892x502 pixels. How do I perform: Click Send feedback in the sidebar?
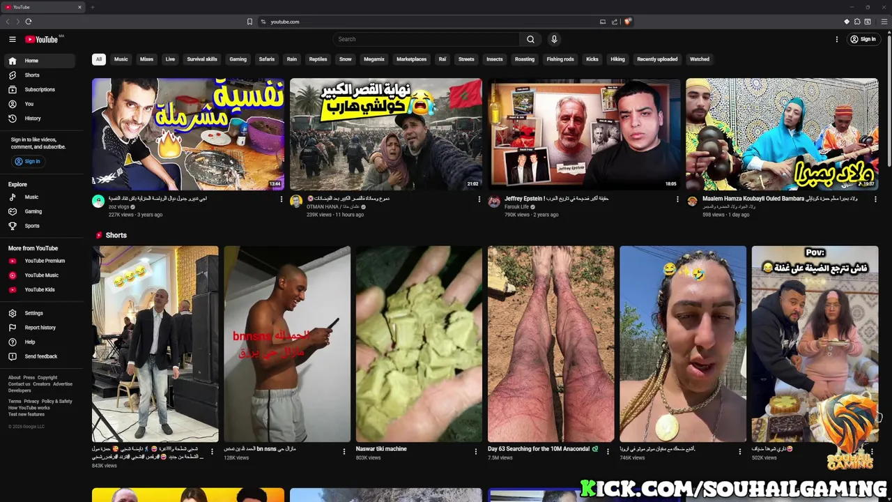pos(39,356)
